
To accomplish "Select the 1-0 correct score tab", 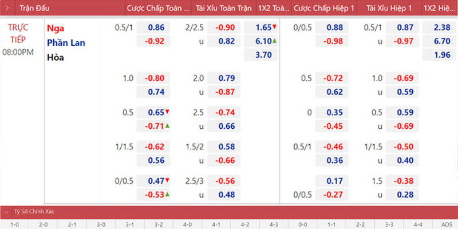I will 14,224.
